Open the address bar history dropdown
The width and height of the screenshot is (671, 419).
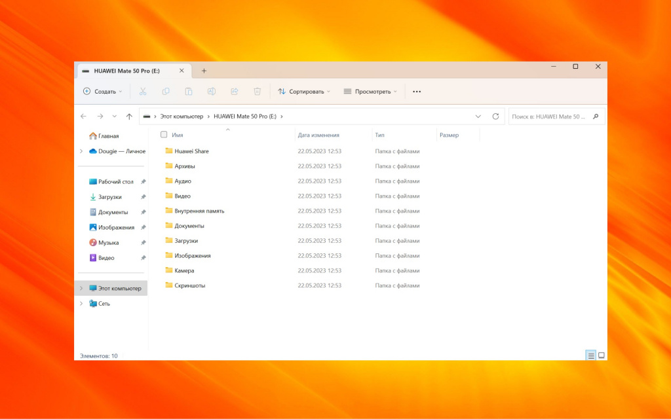(x=478, y=117)
